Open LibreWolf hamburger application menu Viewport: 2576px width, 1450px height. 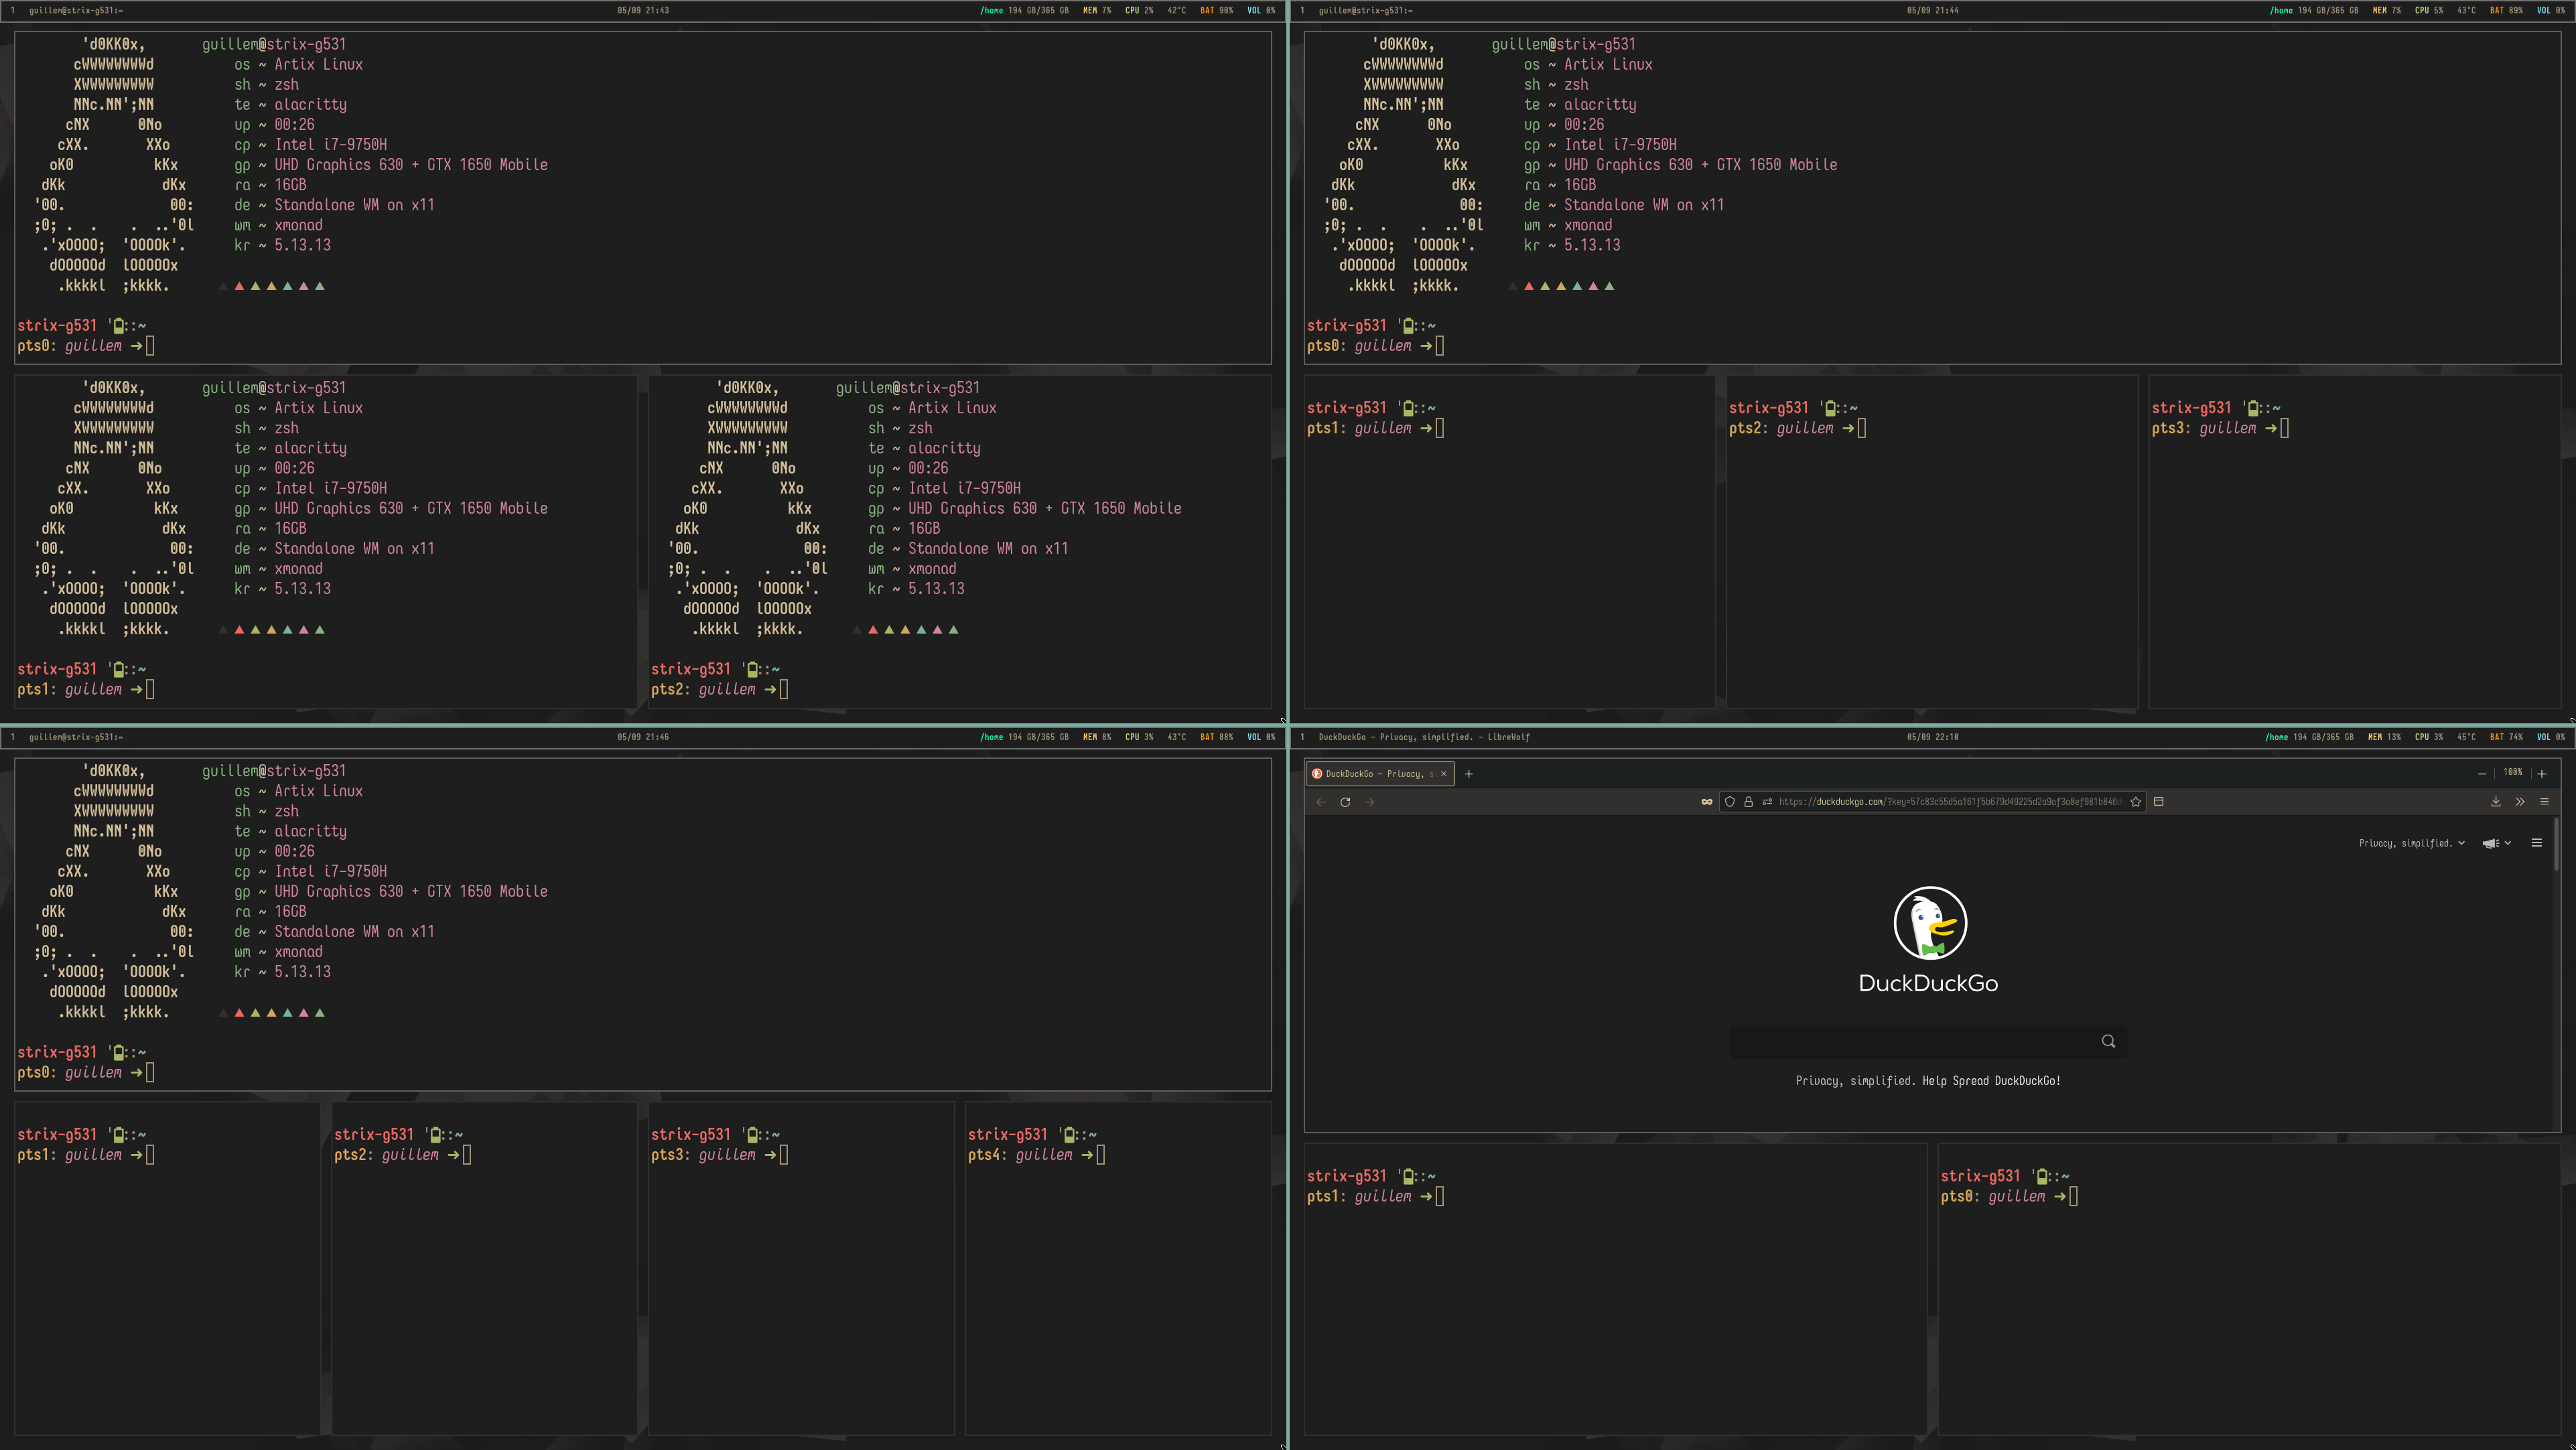pyautogui.click(x=2545, y=802)
